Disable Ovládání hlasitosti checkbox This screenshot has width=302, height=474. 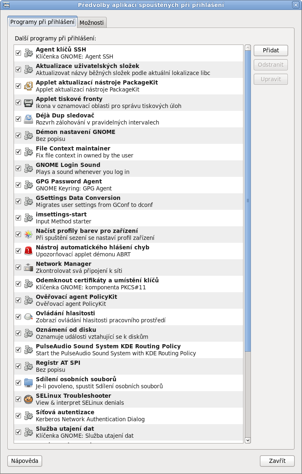[x=18, y=317]
